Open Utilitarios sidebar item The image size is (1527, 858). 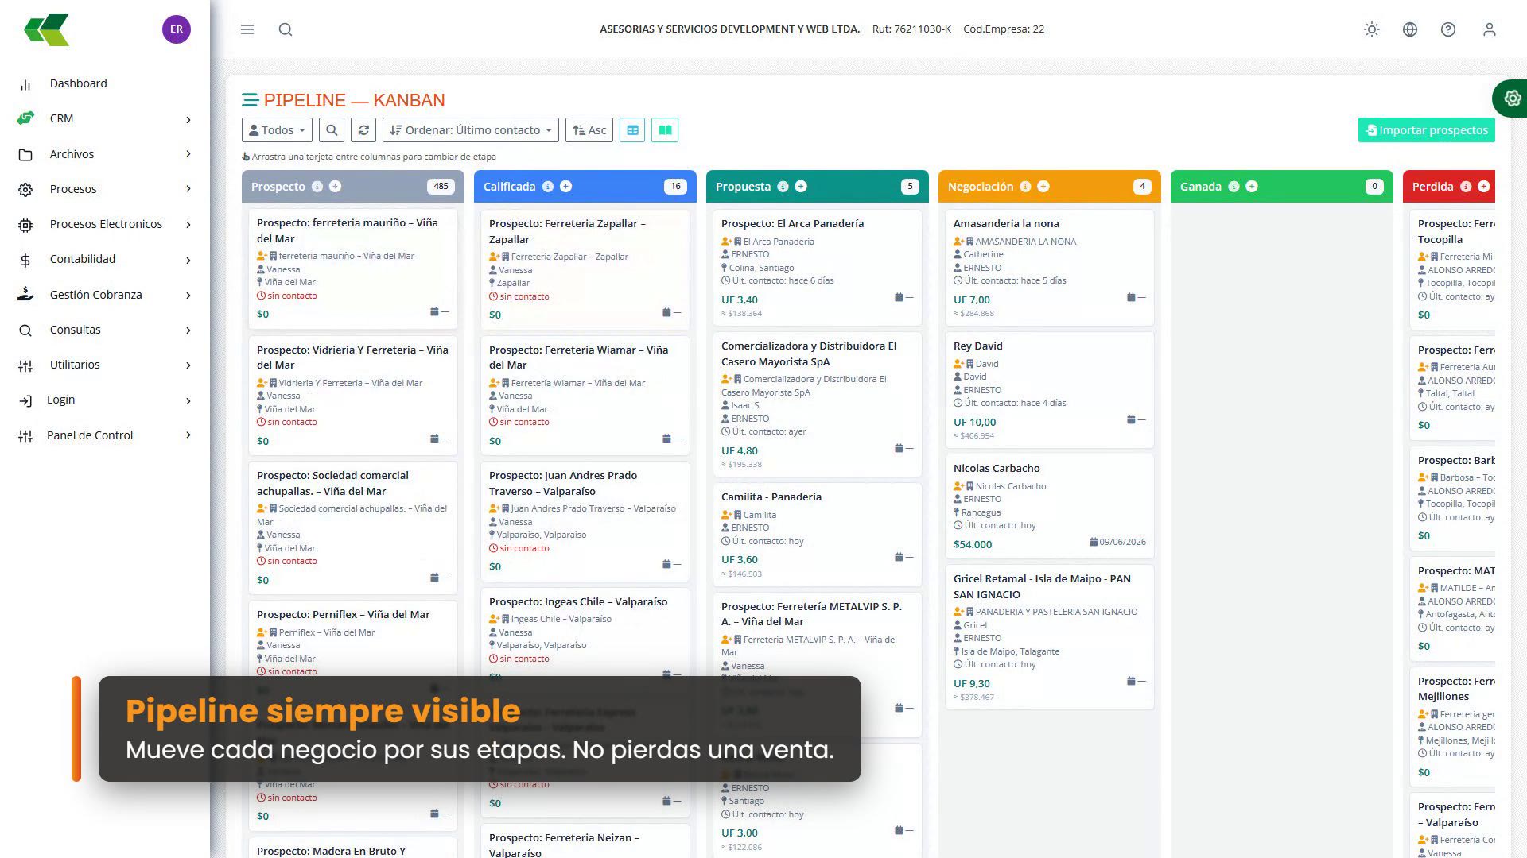[105, 365]
